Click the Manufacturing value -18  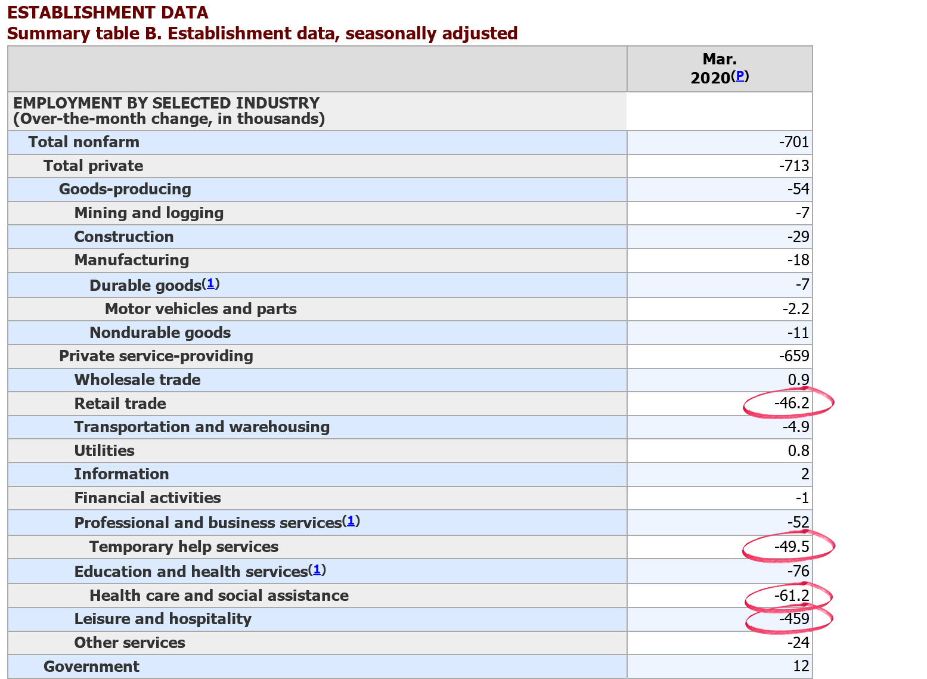point(798,260)
